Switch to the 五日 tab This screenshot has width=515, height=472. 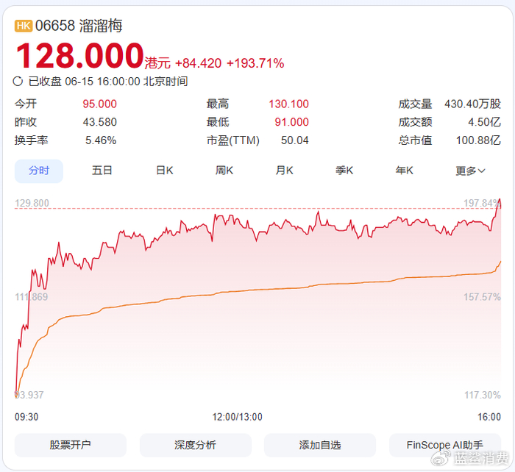pyautogui.click(x=102, y=171)
